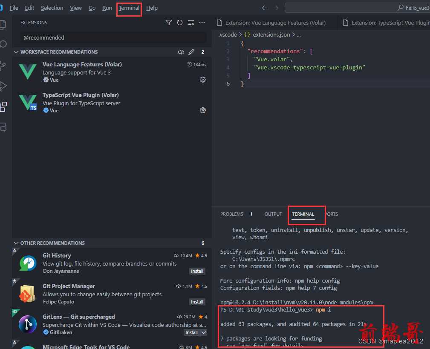Image resolution: width=430 pixels, height=349 pixels.
Task: Edit workspace recommendations pencil icon
Action: click(x=191, y=52)
